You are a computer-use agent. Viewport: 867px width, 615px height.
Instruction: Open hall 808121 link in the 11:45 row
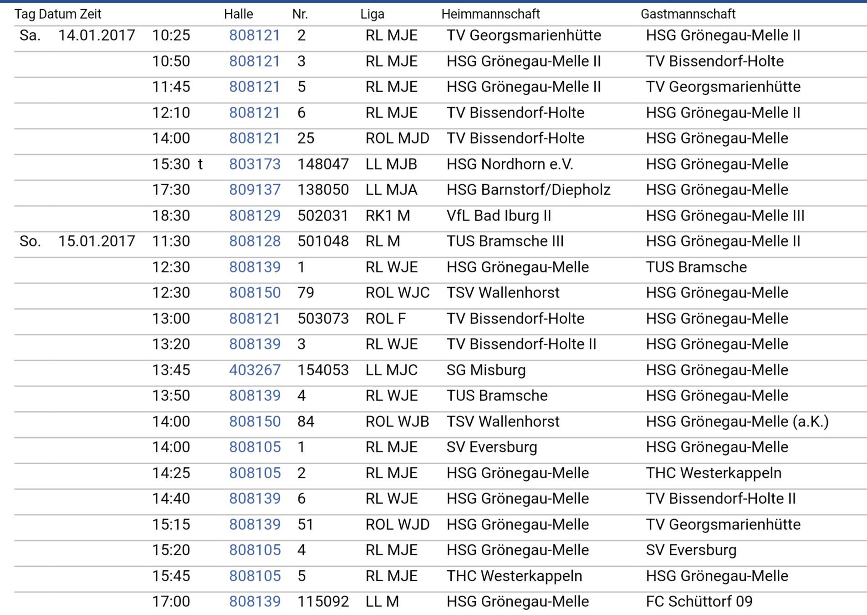click(x=254, y=87)
